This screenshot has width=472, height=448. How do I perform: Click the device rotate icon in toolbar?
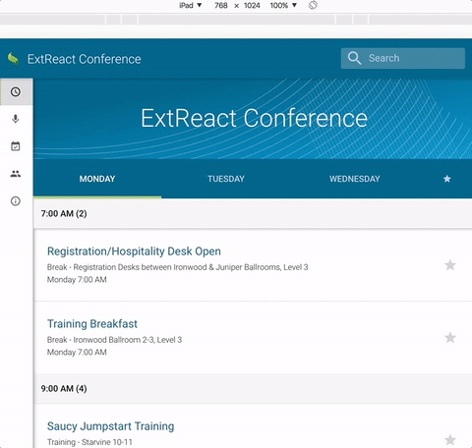point(313,5)
